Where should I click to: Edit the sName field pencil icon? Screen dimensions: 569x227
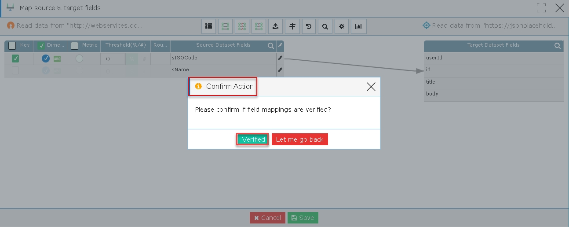(x=280, y=70)
